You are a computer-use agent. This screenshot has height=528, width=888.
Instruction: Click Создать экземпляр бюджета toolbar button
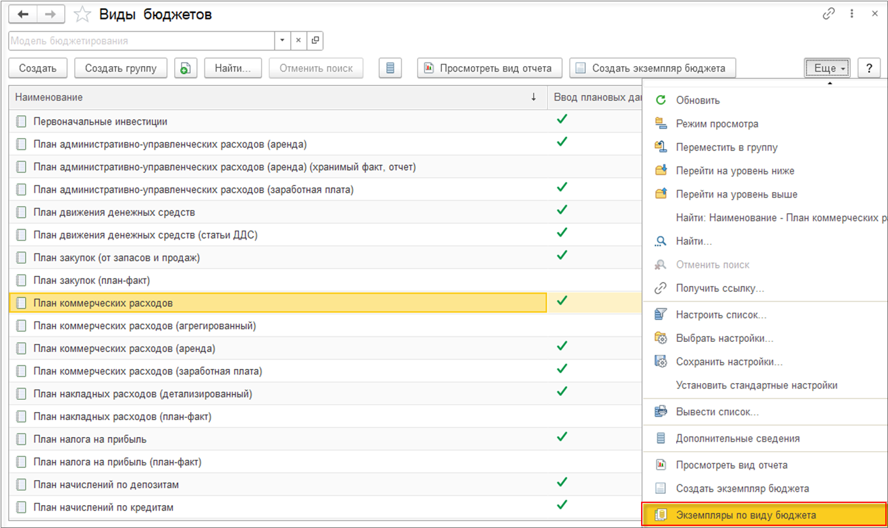(651, 68)
